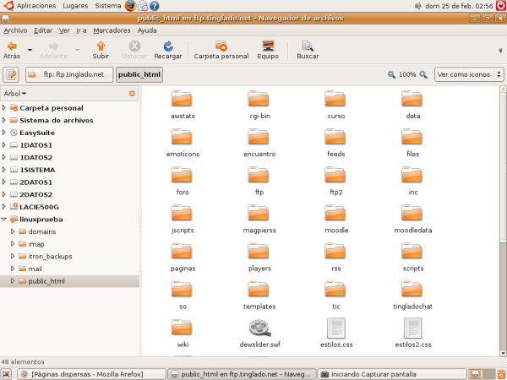Image resolution: width=507 pixels, height=380 pixels.
Task: Open the Editar menu
Action: pyautogui.click(x=43, y=30)
